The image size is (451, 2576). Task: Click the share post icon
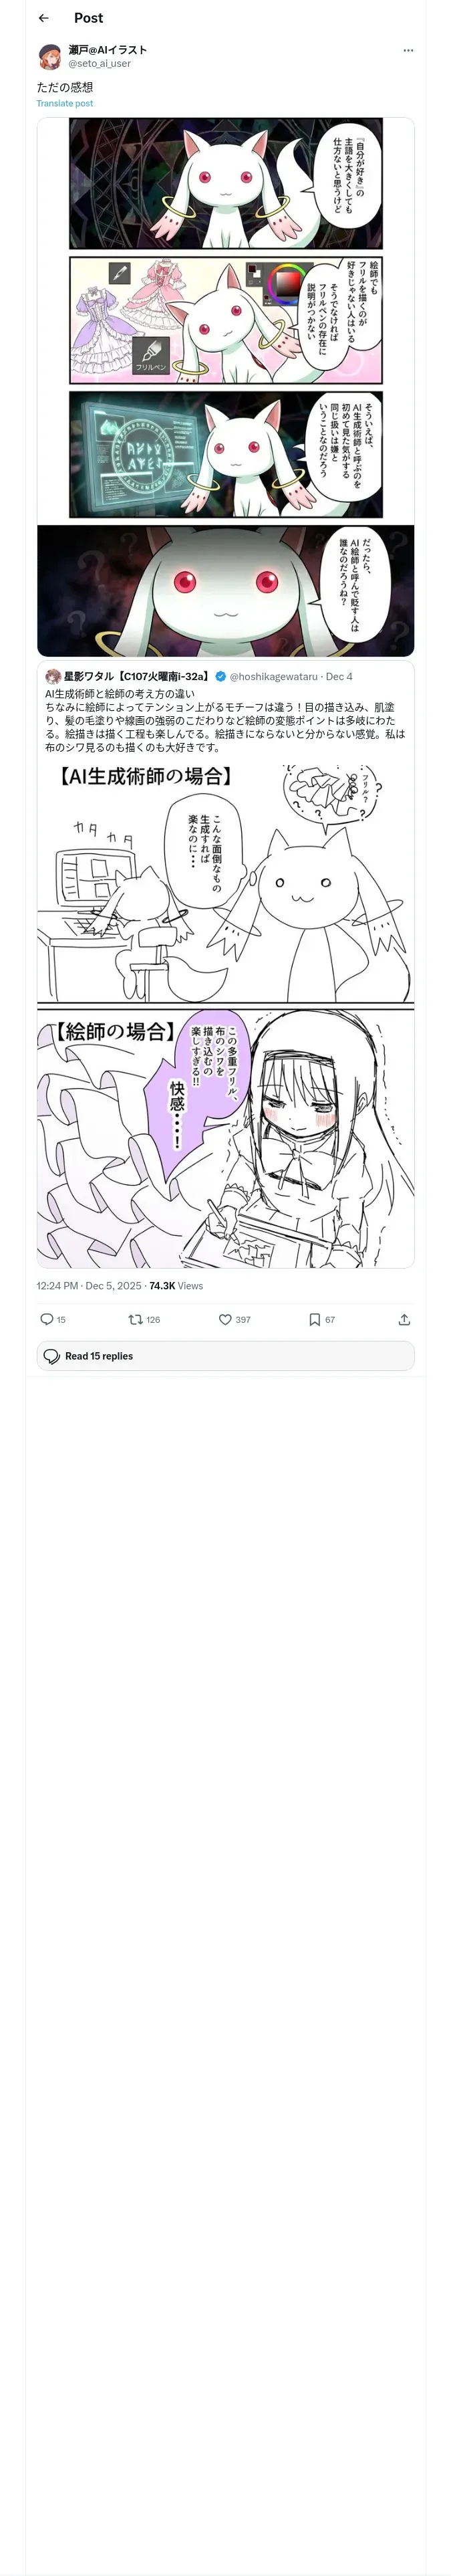click(404, 1320)
